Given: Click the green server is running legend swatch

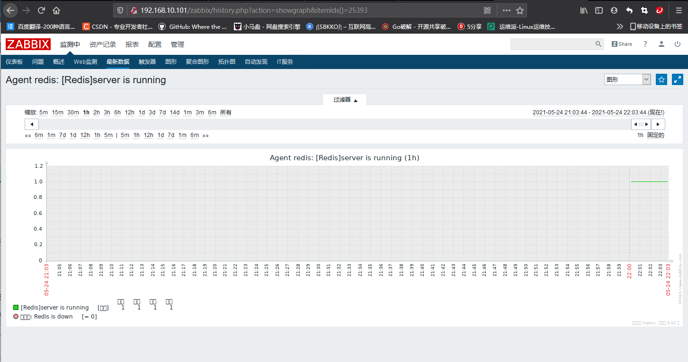Looking at the screenshot, I should point(16,308).
